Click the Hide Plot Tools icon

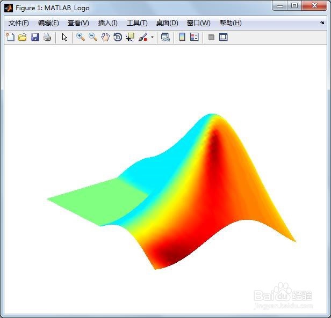(x=211, y=38)
